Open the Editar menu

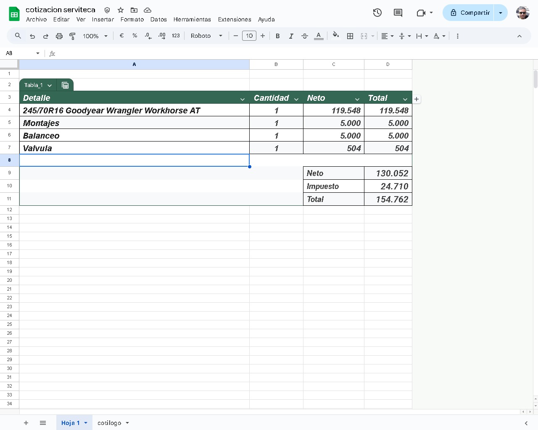click(x=61, y=19)
